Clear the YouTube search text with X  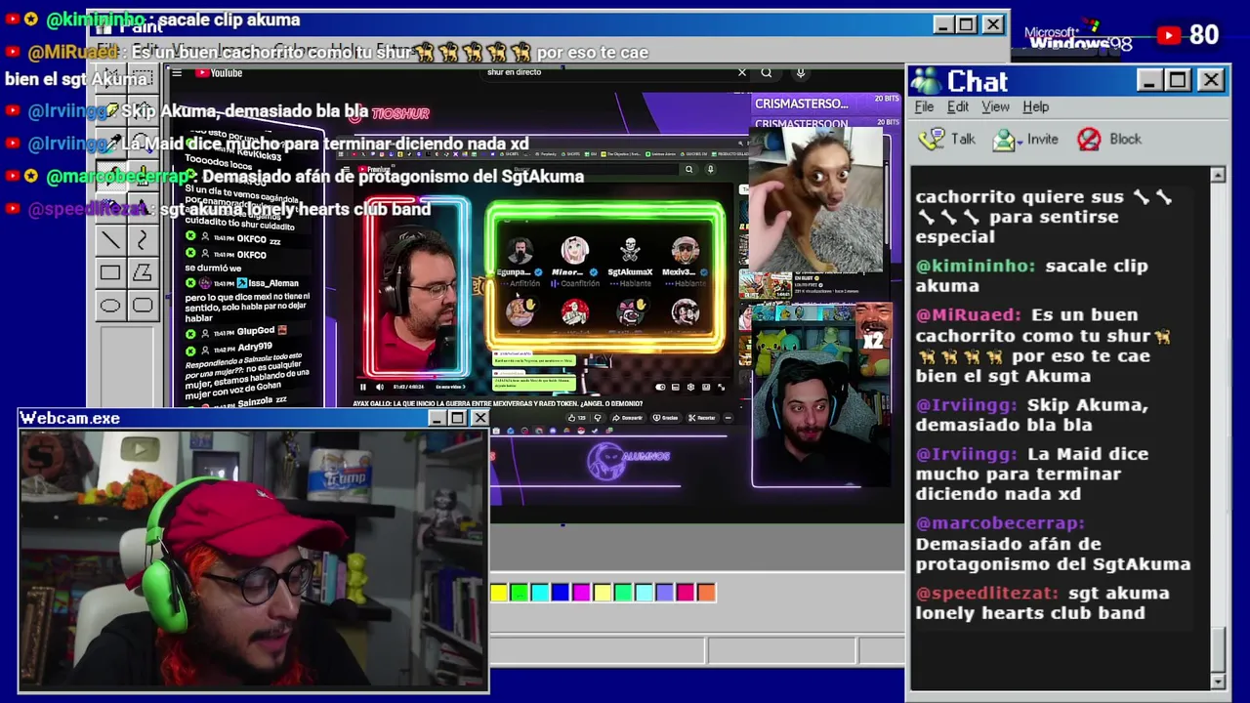741,72
